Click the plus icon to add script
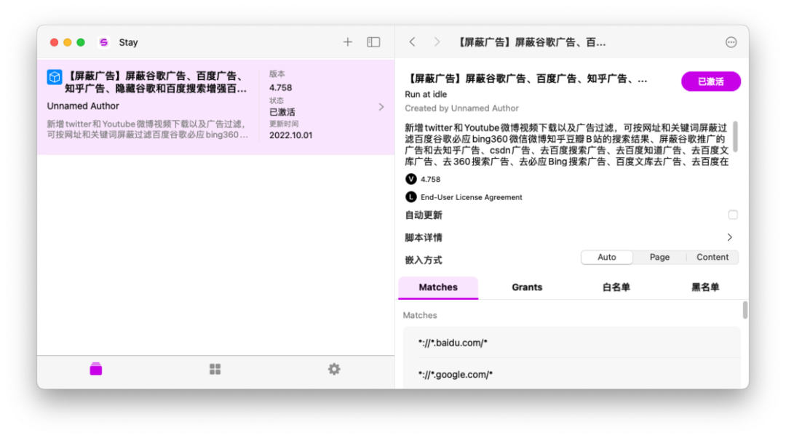This screenshot has height=438, width=786. 347,42
